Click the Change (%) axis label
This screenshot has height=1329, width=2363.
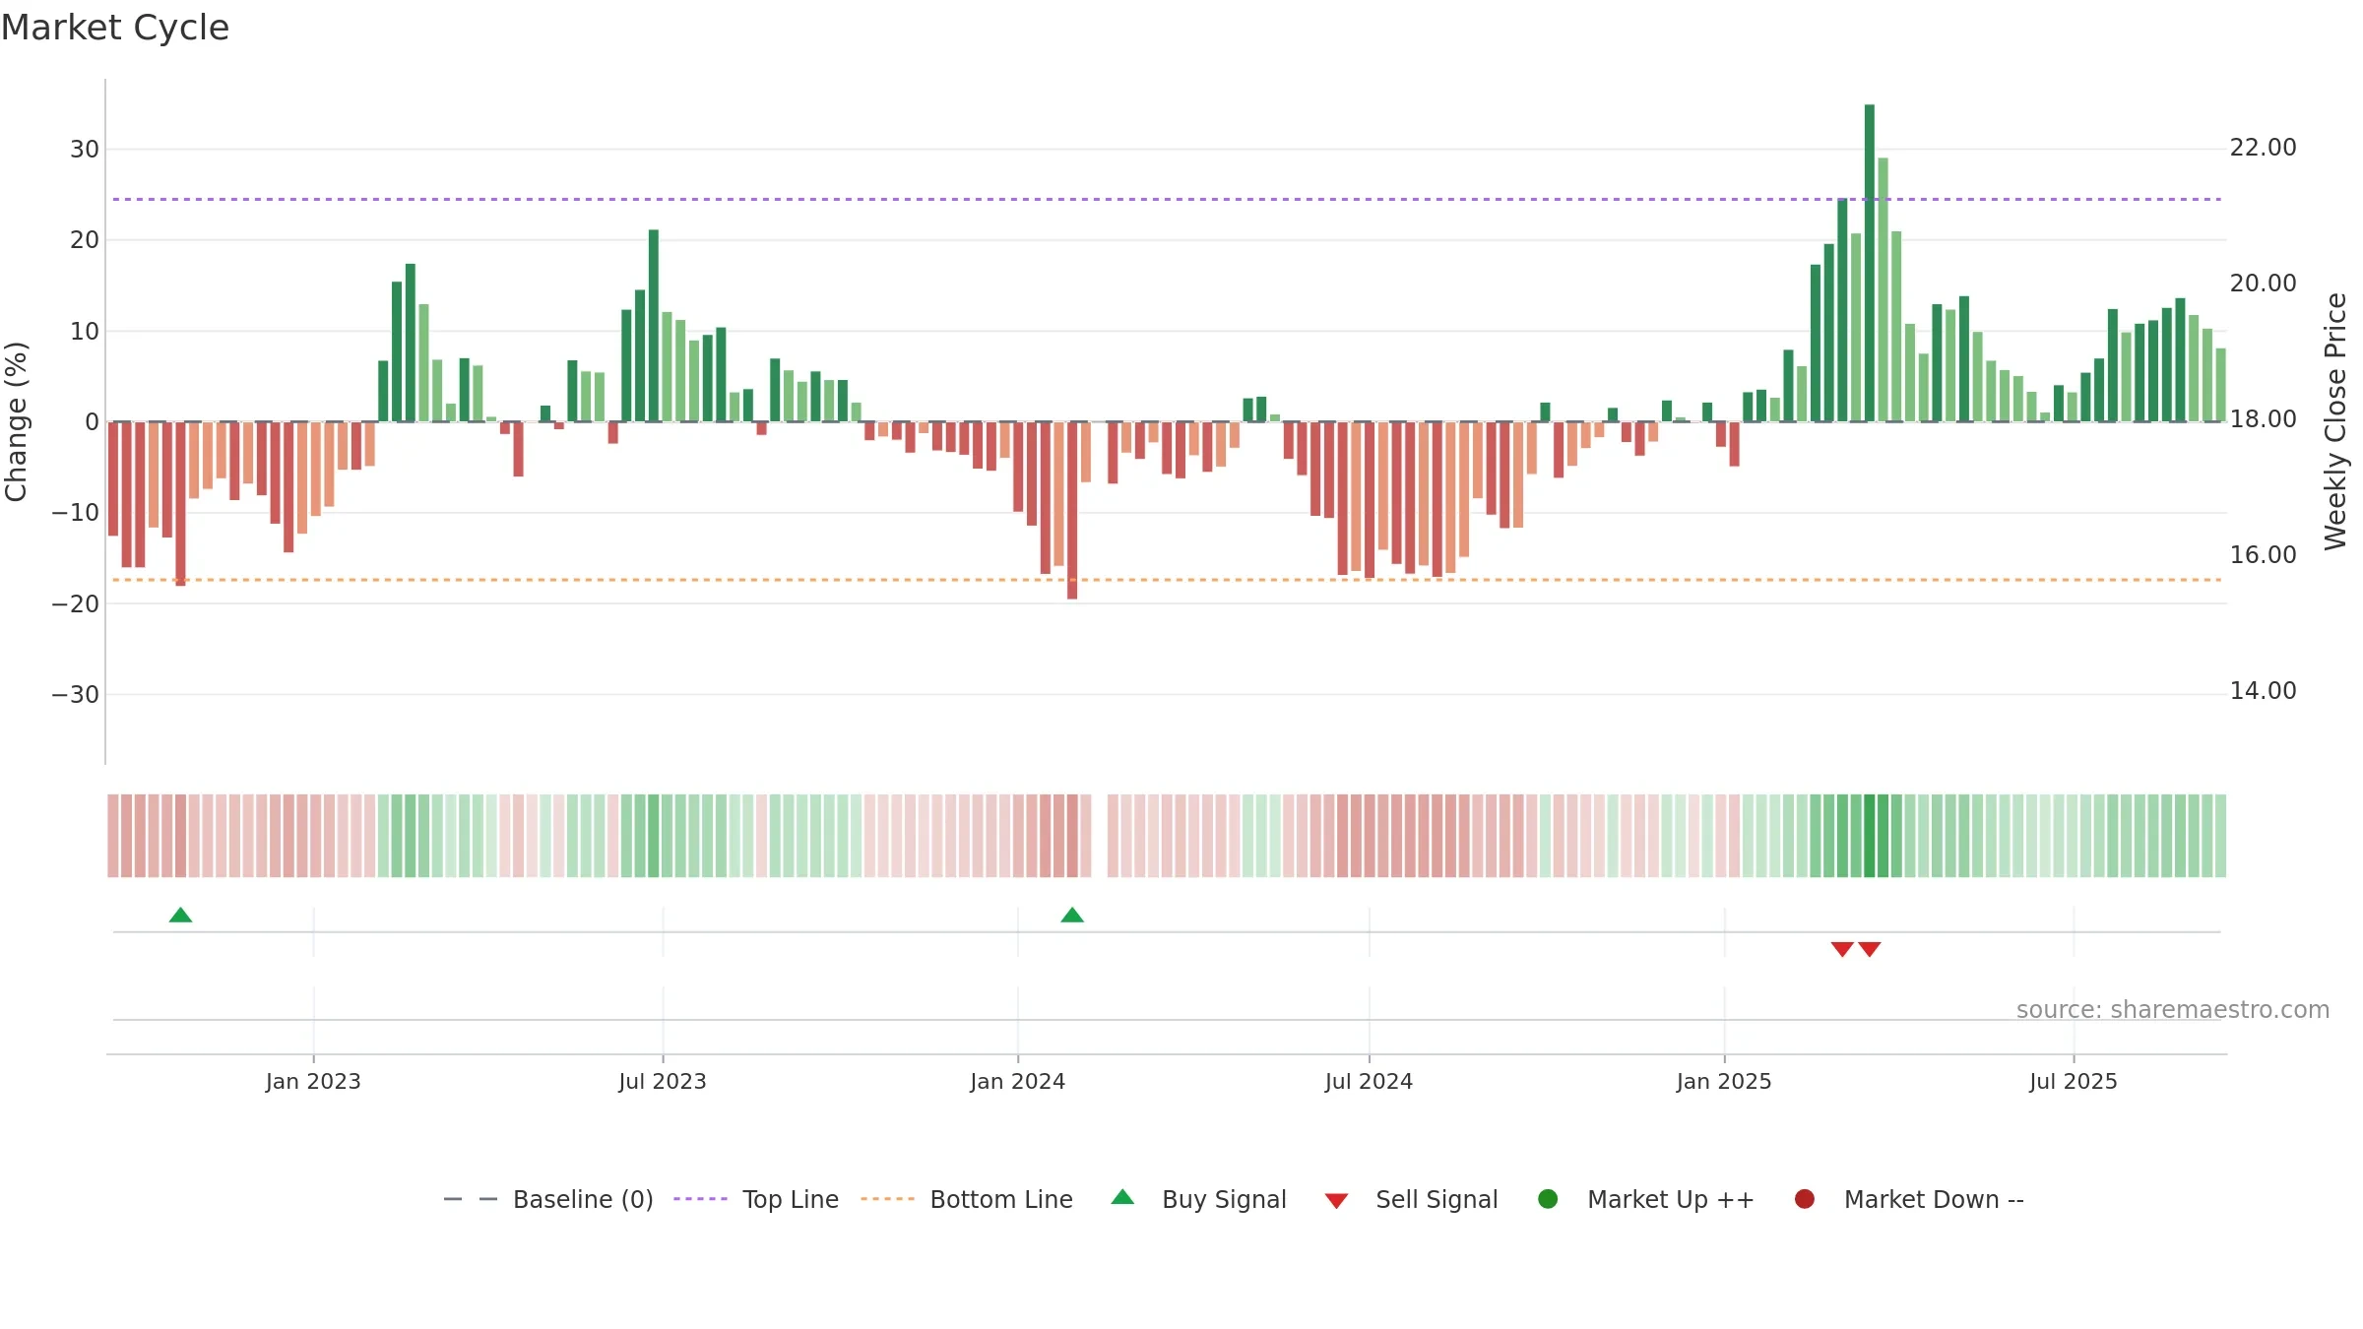[16, 421]
